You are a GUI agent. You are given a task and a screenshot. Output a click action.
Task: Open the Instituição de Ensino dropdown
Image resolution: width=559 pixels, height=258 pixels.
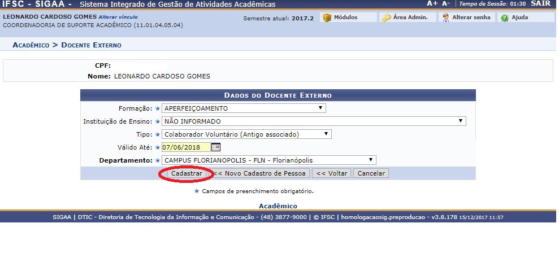pyautogui.click(x=314, y=121)
